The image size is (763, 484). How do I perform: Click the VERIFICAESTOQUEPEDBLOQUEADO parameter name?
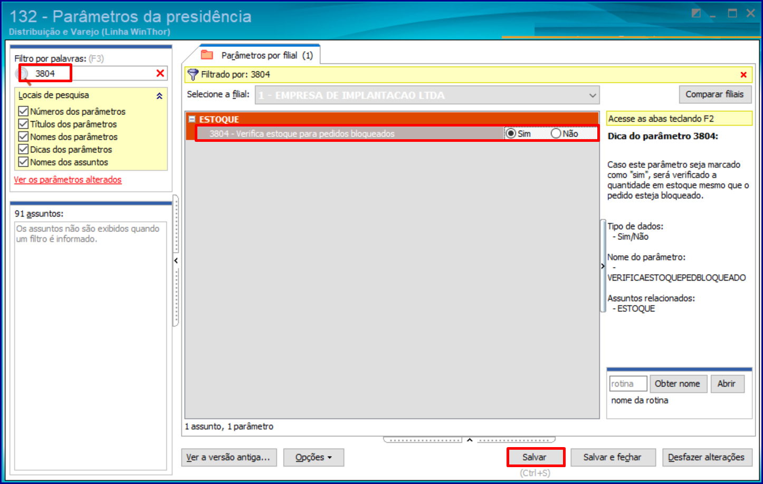[x=676, y=278]
